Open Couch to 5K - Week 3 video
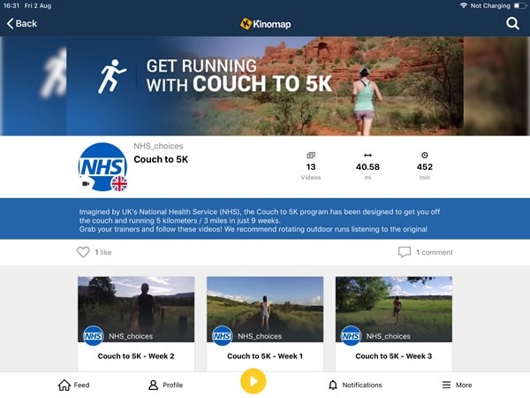The height and width of the screenshot is (398, 530). [x=394, y=325]
